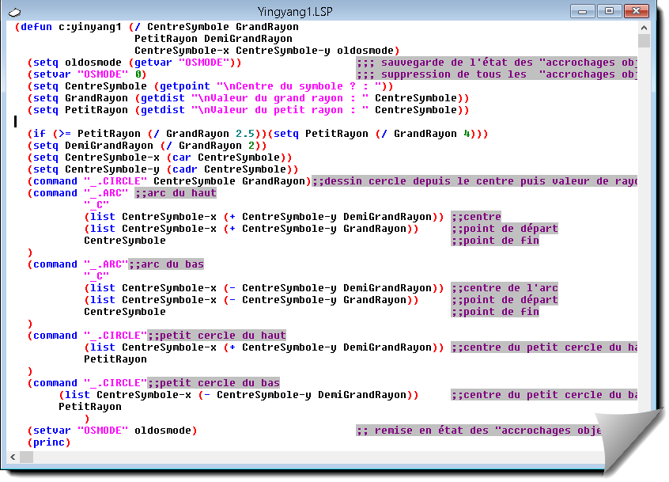
Task: Maximize the Yingyang1.LSP editor window
Action: (x=609, y=11)
